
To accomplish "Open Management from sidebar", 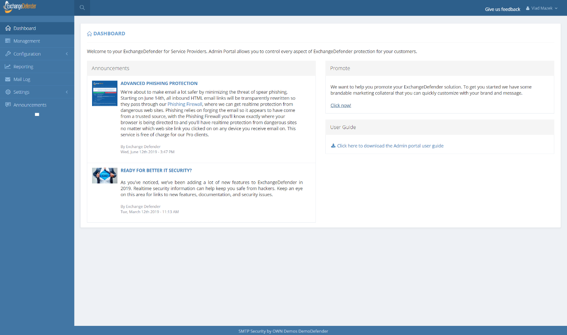I will click(x=37, y=41).
